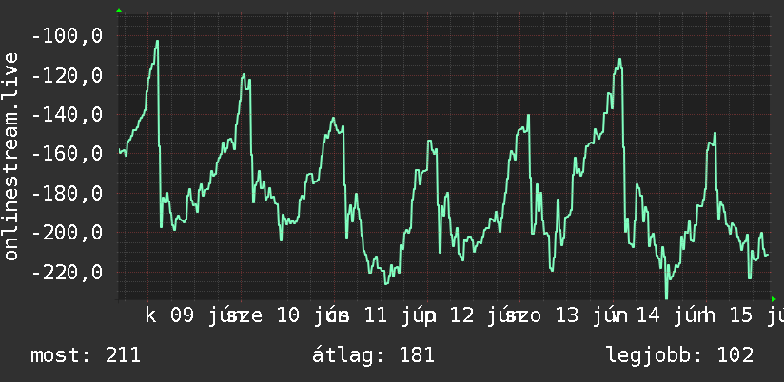
Task: Click the -160,0 y-axis label
Action: [x=67, y=154]
